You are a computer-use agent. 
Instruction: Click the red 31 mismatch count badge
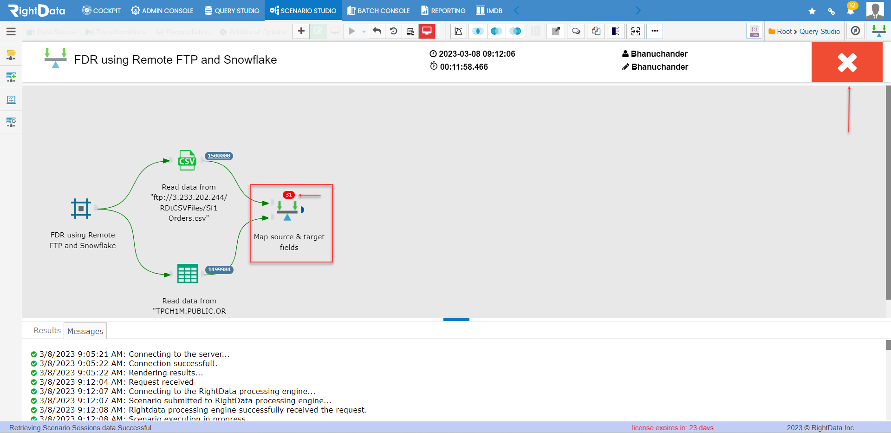[289, 195]
